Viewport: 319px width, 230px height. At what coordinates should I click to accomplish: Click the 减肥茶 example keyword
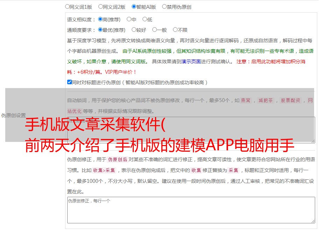[x=265, y=100]
